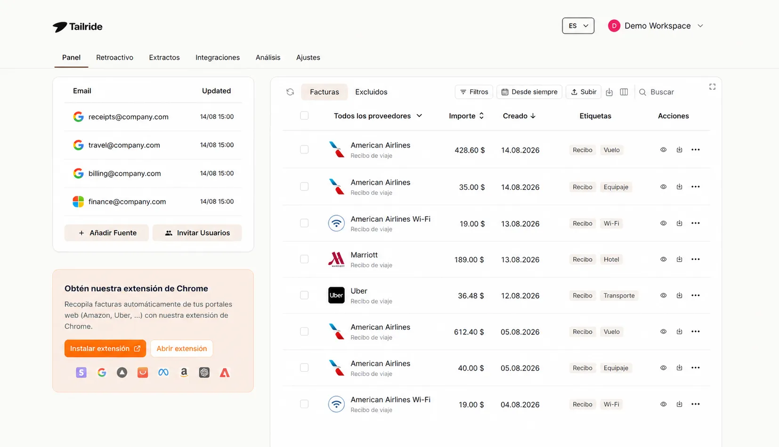View the 428.60 $ American Airlines receipt
The image size is (779, 447).
click(x=663, y=150)
